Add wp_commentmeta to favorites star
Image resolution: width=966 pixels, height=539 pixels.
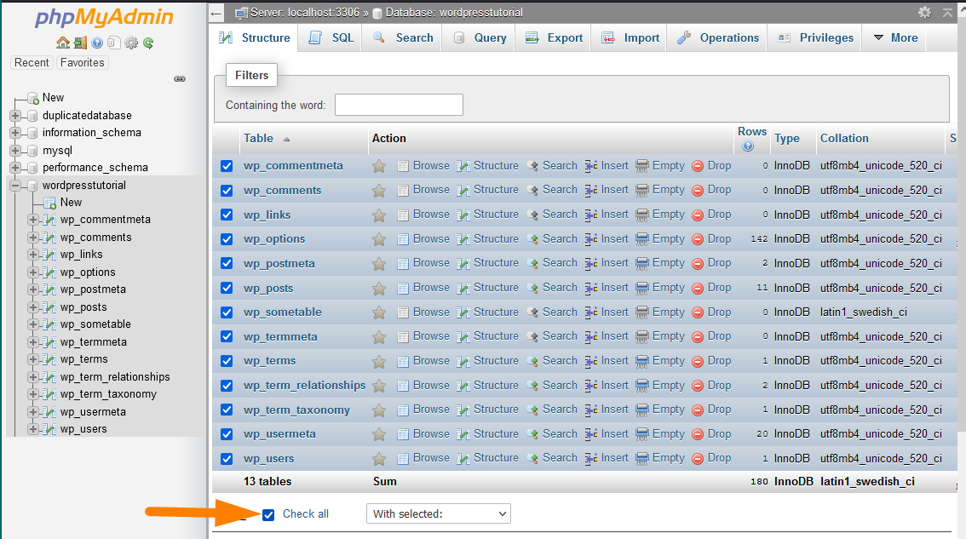pyautogui.click(x=379, y=166)
